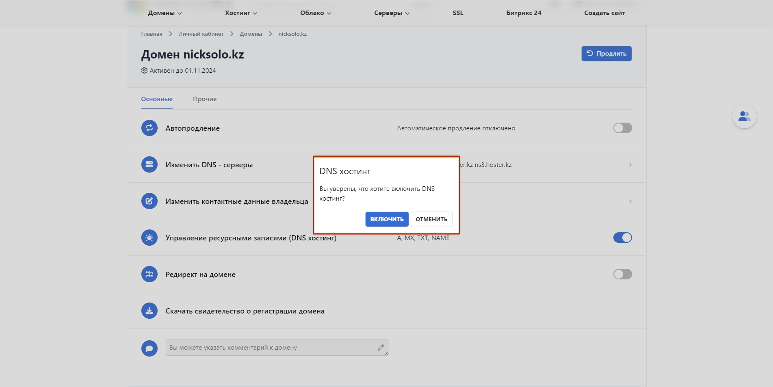The image size is (773, 387).
Task: Toggle the DNS хостинг management switch
Action: point(622,238)
